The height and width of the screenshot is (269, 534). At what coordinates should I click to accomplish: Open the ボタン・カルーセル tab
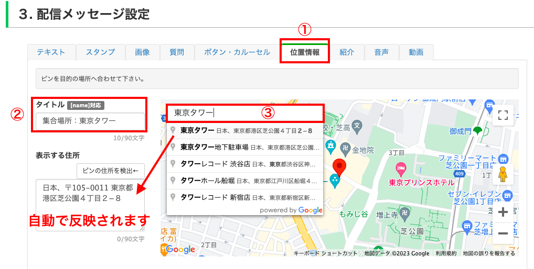[237, 52]
